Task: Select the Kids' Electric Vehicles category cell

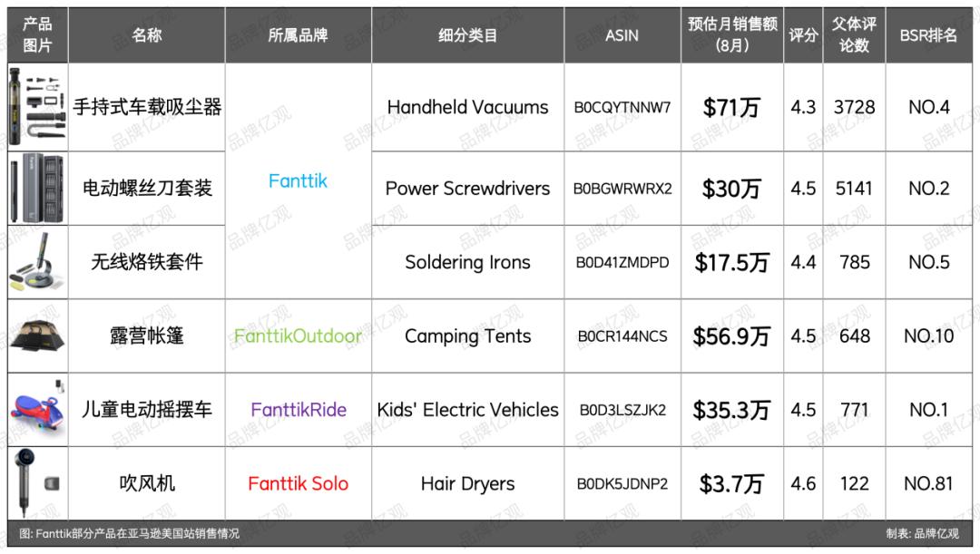Action: [x=467, y=410]
